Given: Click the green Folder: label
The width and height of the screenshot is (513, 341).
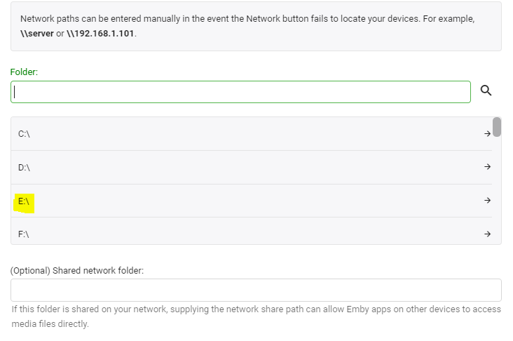Looking at the screenshot, I should pyautogui.click(x=24, y=72).
